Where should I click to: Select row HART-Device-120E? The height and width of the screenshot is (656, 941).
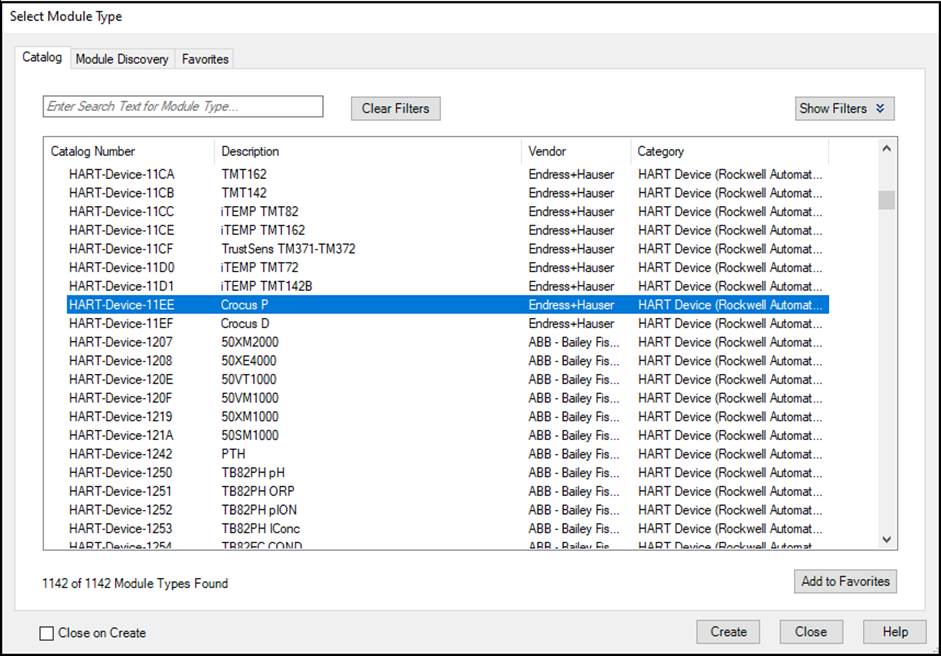point(448,380)
